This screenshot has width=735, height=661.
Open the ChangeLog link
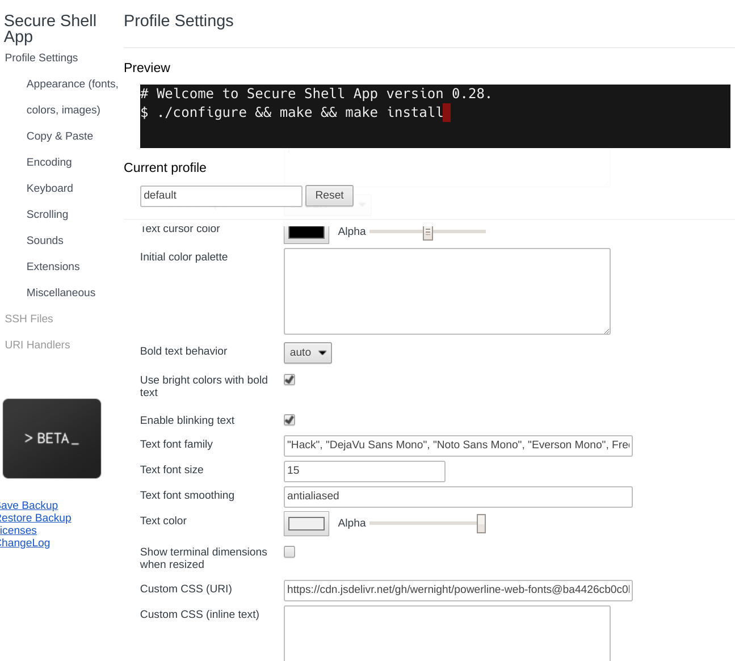[25, 543]
